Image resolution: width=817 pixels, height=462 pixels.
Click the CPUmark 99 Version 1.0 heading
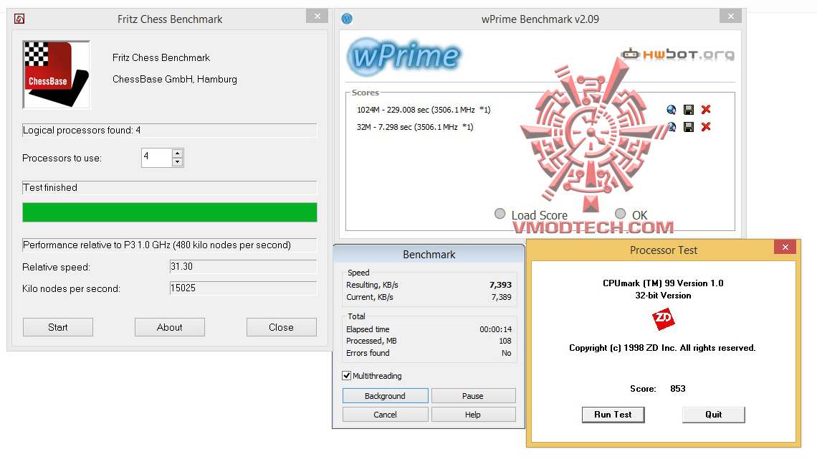pyautogui.click(x=663, y=283)
